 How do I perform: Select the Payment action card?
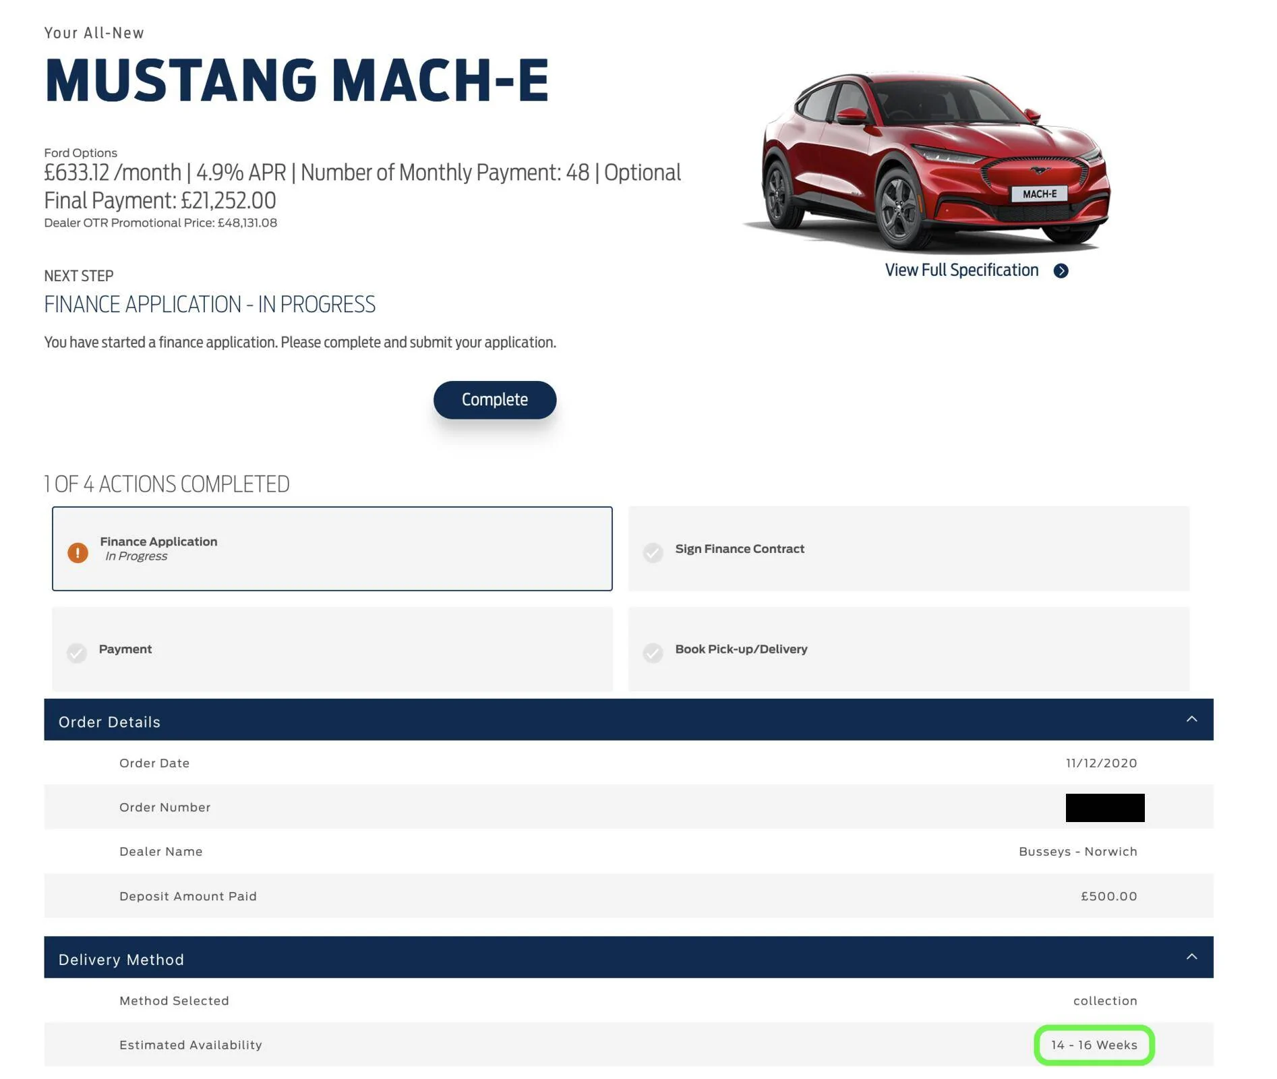[x=332, y=649]
